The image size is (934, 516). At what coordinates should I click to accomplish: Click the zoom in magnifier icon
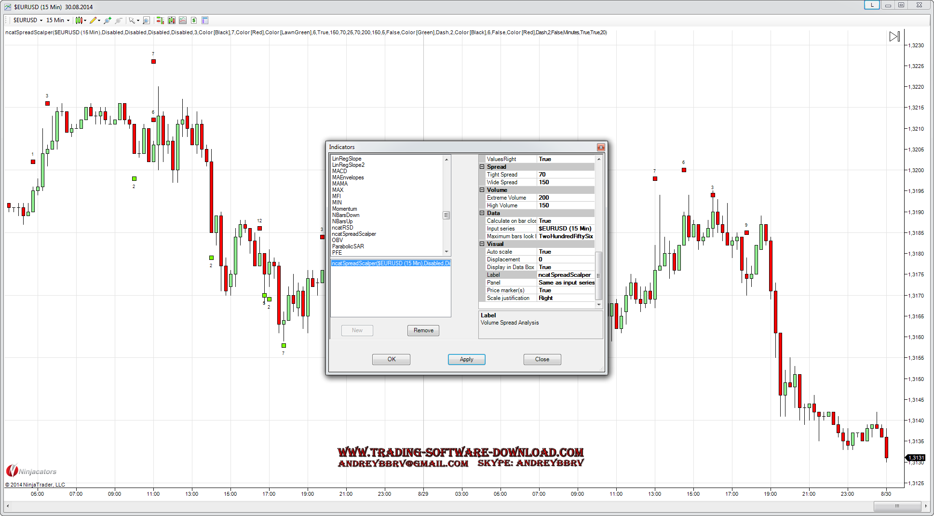coord(107,20)
